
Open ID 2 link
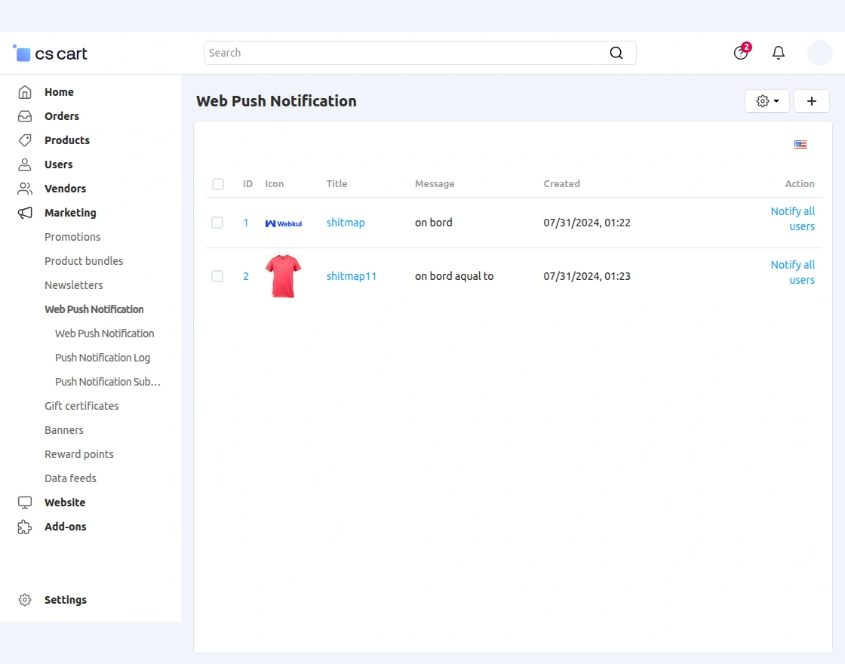[246, 276]
